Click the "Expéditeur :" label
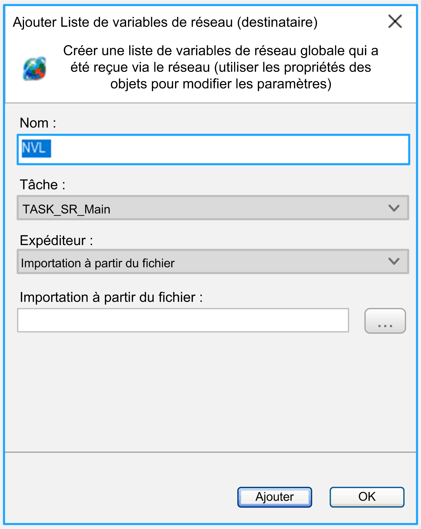 click(56, 240)
